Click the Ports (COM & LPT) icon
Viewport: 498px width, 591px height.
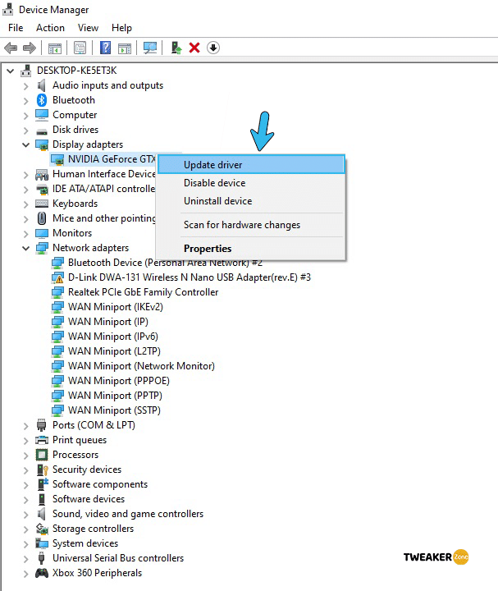coord(42,425)
